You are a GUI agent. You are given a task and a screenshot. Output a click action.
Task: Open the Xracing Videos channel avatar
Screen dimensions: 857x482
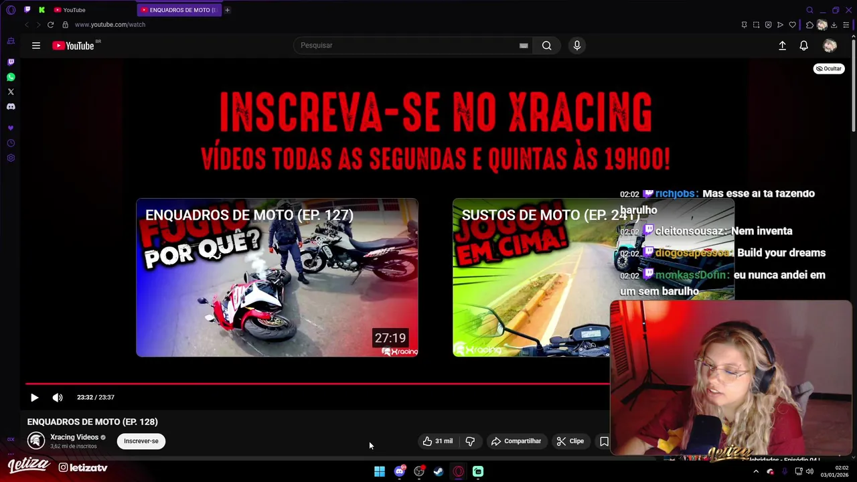(x=36, y=440)
